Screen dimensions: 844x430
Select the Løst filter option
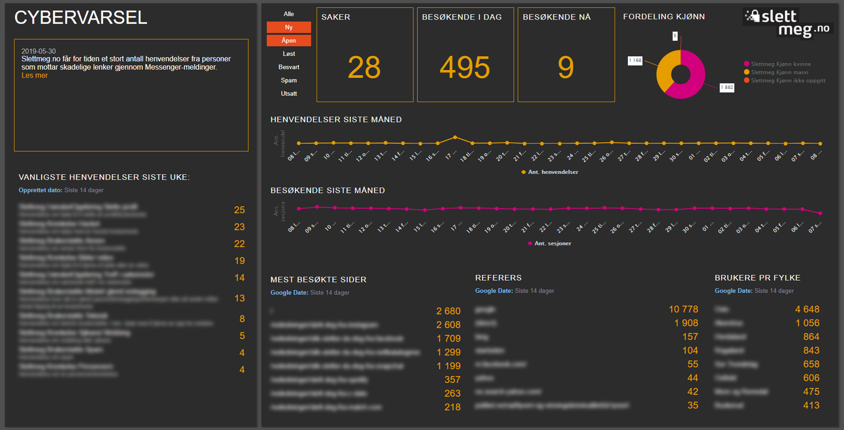289,54
